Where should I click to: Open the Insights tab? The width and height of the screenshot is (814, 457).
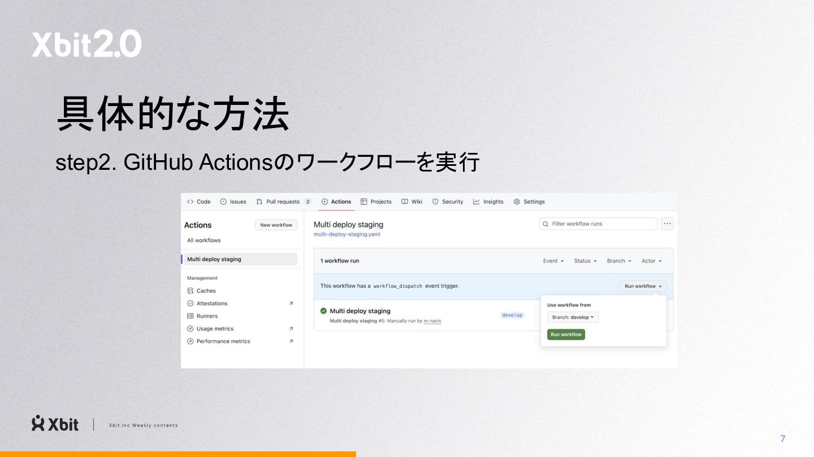488,201
